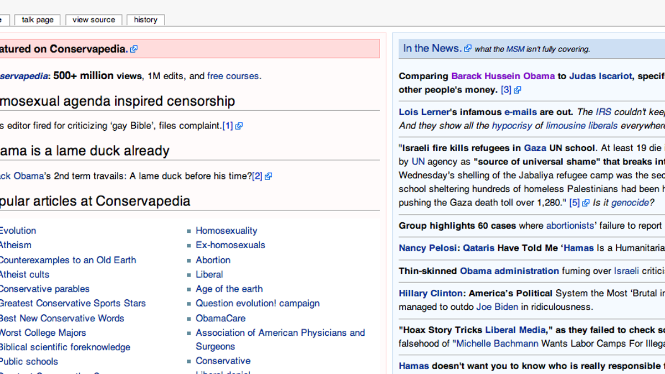Click external link icon after Featured on Conservapedia
665x374 pixels.
click(x=134, y=49)
